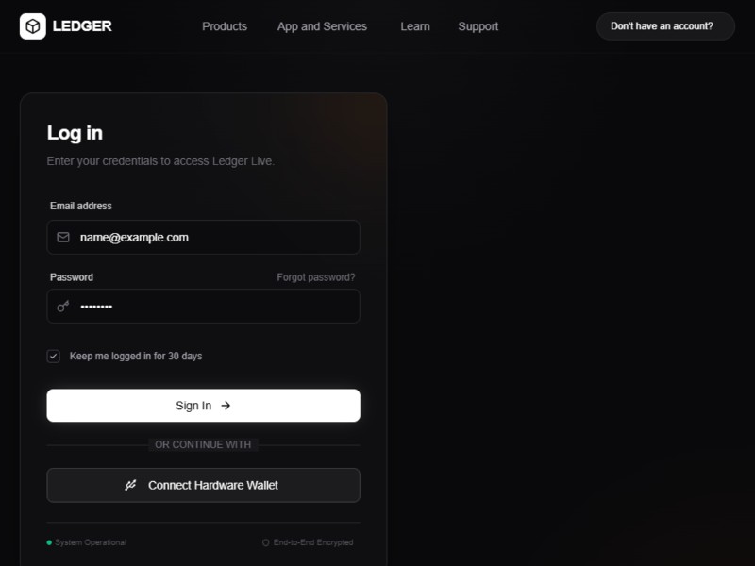The image size is (755, 566).
Task: Go to the Learn section
Action: coord(415,26)
